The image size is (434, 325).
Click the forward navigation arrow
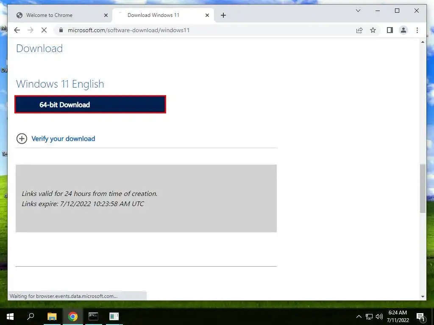click(31, 30)
